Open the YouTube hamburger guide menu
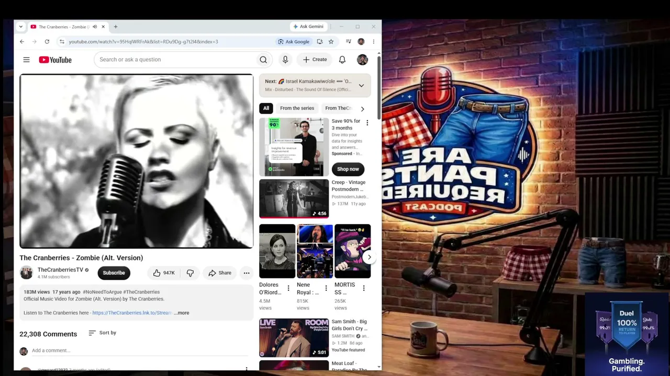 pyautogui.click(x=26, y=60)
